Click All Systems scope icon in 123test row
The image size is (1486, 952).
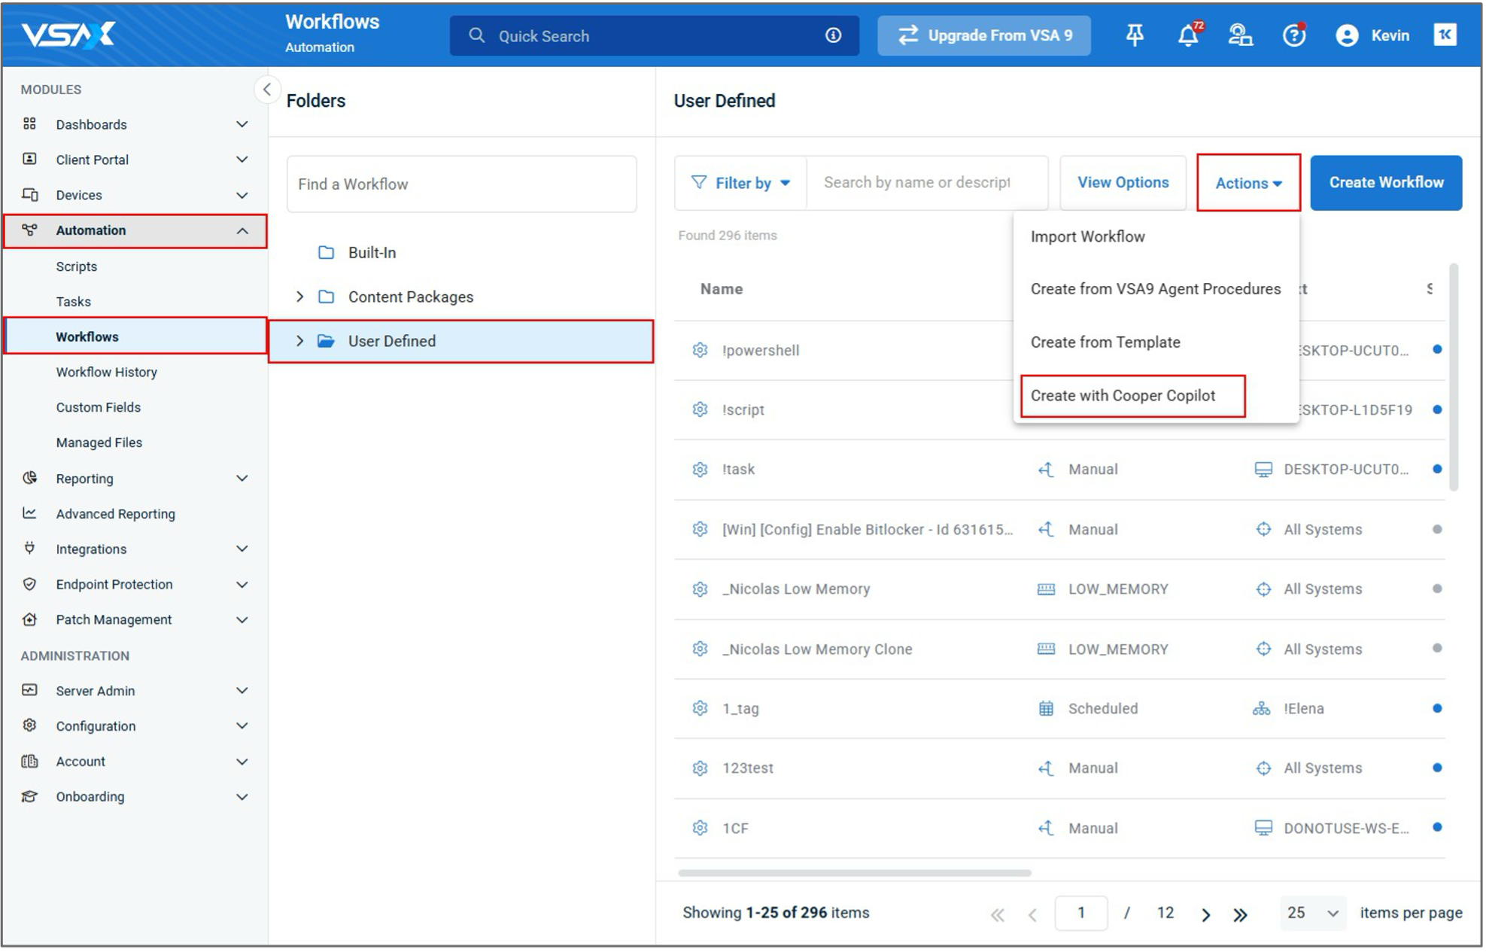[x=1263, y=768]
